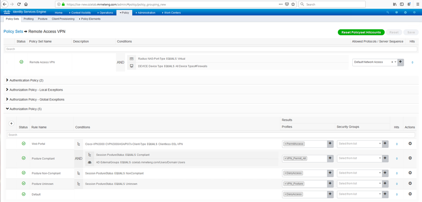Viewport: 422px width, 202px height.
Task: Open ISE top-bar search magnifier icon
Action: (388, 12)
